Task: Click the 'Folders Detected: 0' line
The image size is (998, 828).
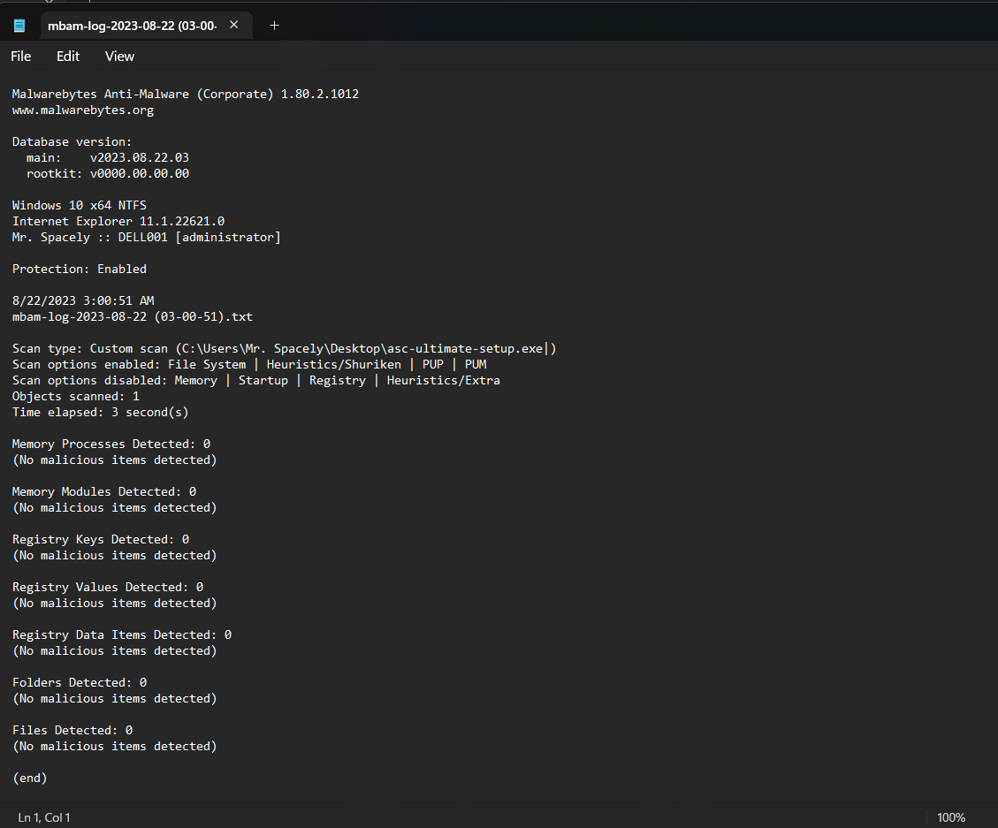Action: (80, 682)
